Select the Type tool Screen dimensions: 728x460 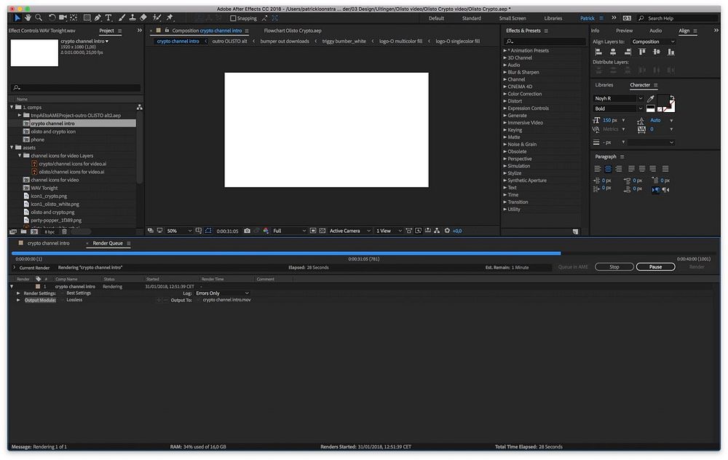(x=108, y=17)
